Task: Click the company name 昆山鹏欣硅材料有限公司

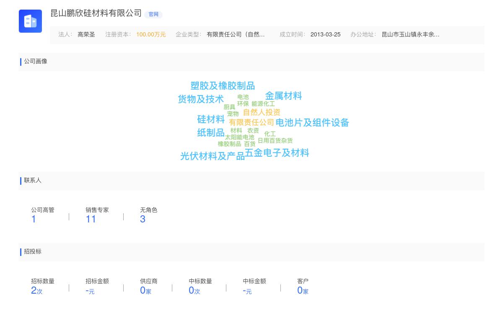Action: (96, 13)
